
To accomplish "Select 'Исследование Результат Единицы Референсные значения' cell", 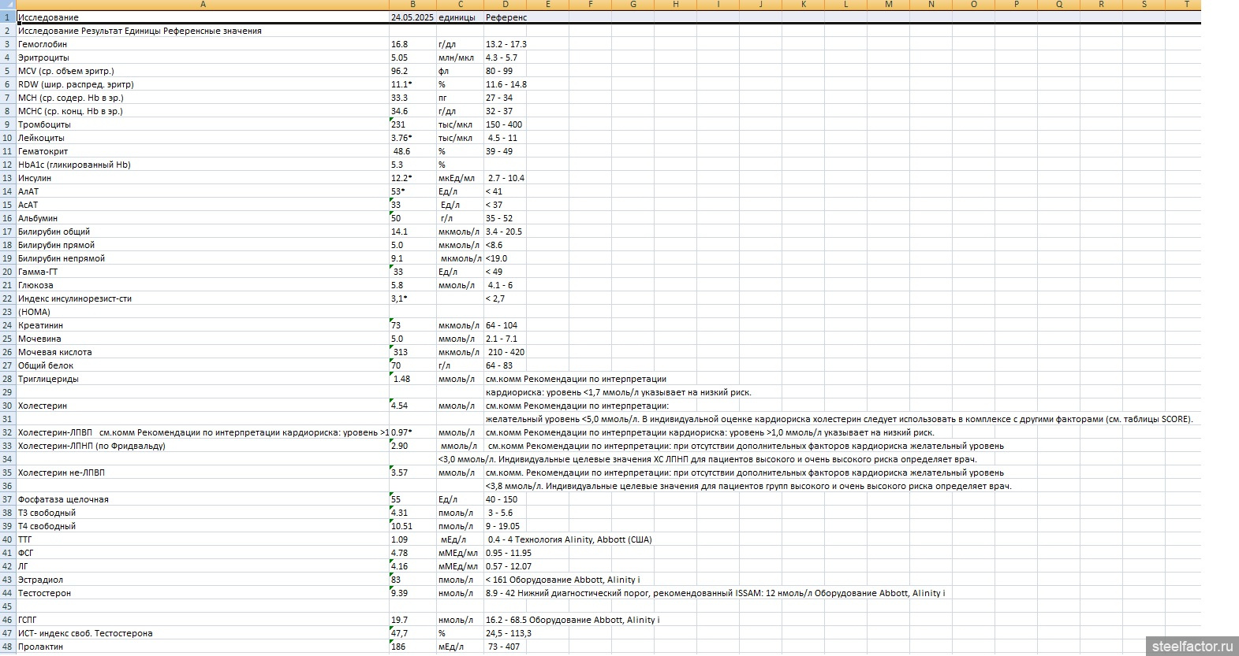I will pyautogui.click(x=203, y=31).
